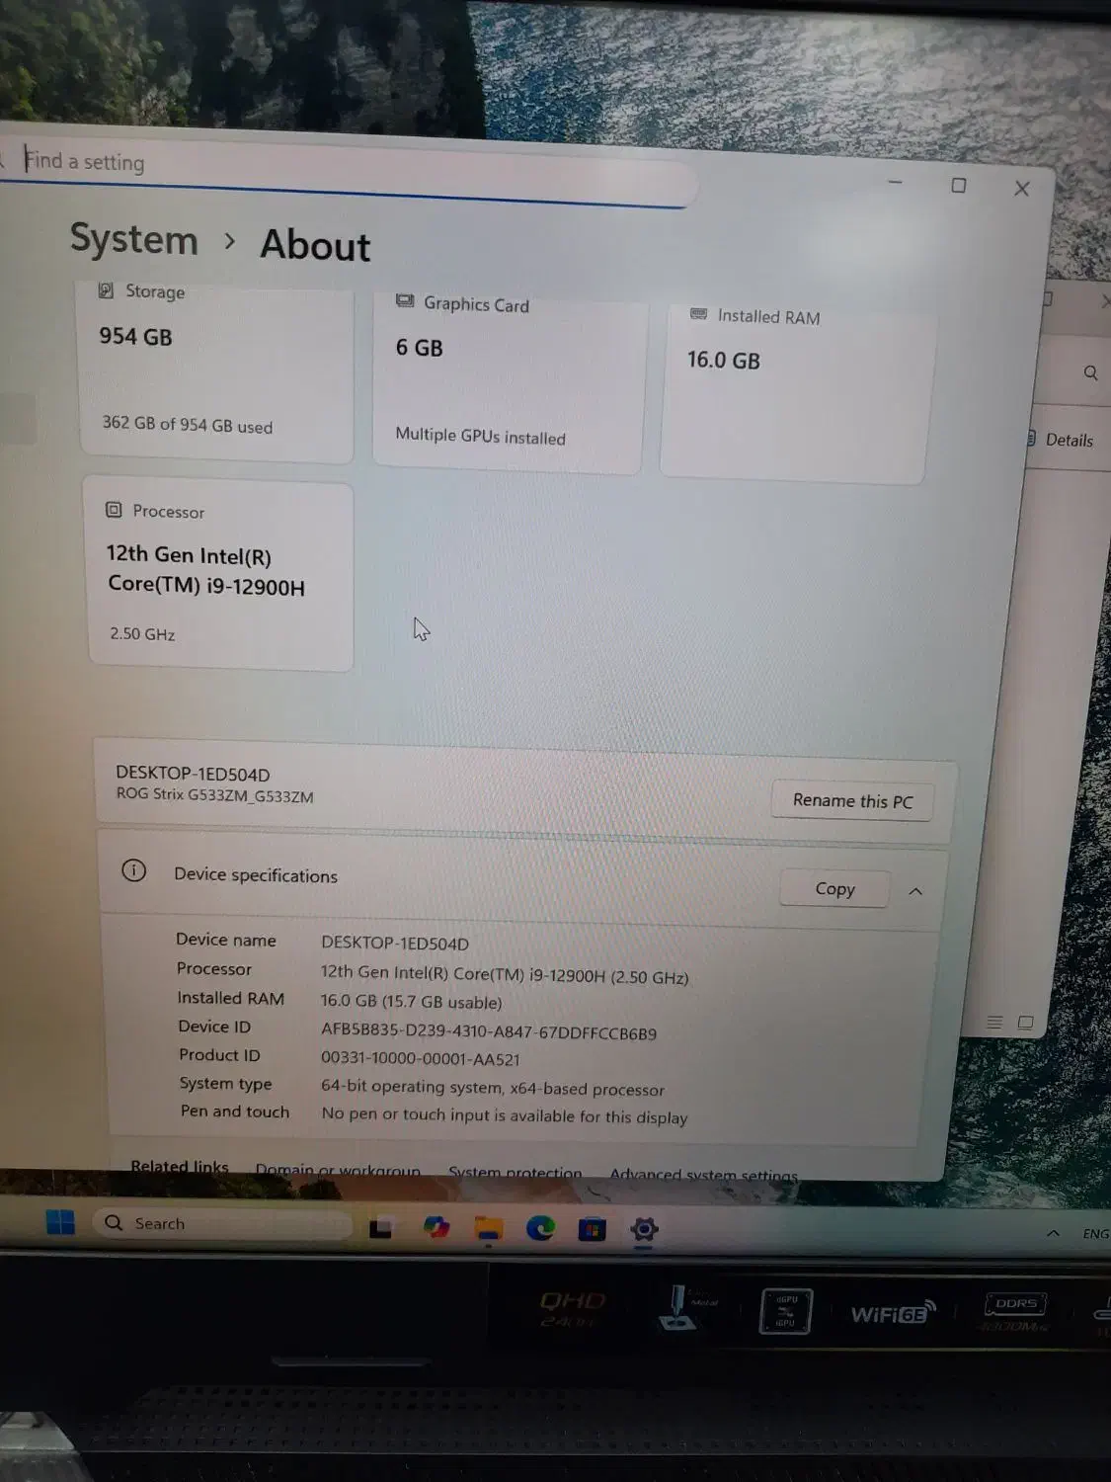Select the Product ID value 00331-10000-00001-AA521
This screenshot has height=1482, width=1111.
point(420,1058)
